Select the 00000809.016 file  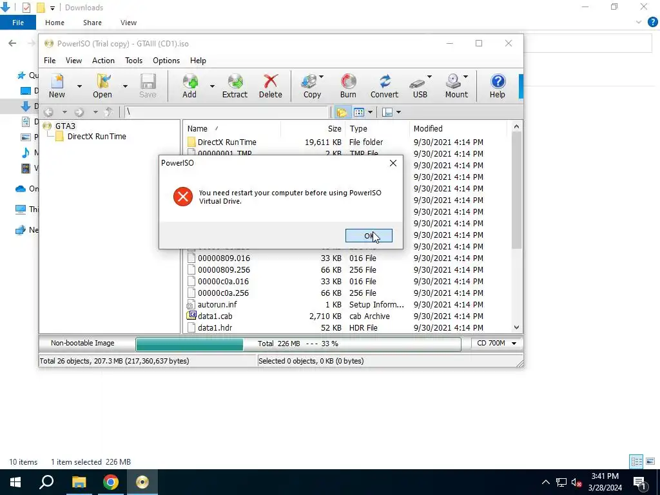coord(335,258)
